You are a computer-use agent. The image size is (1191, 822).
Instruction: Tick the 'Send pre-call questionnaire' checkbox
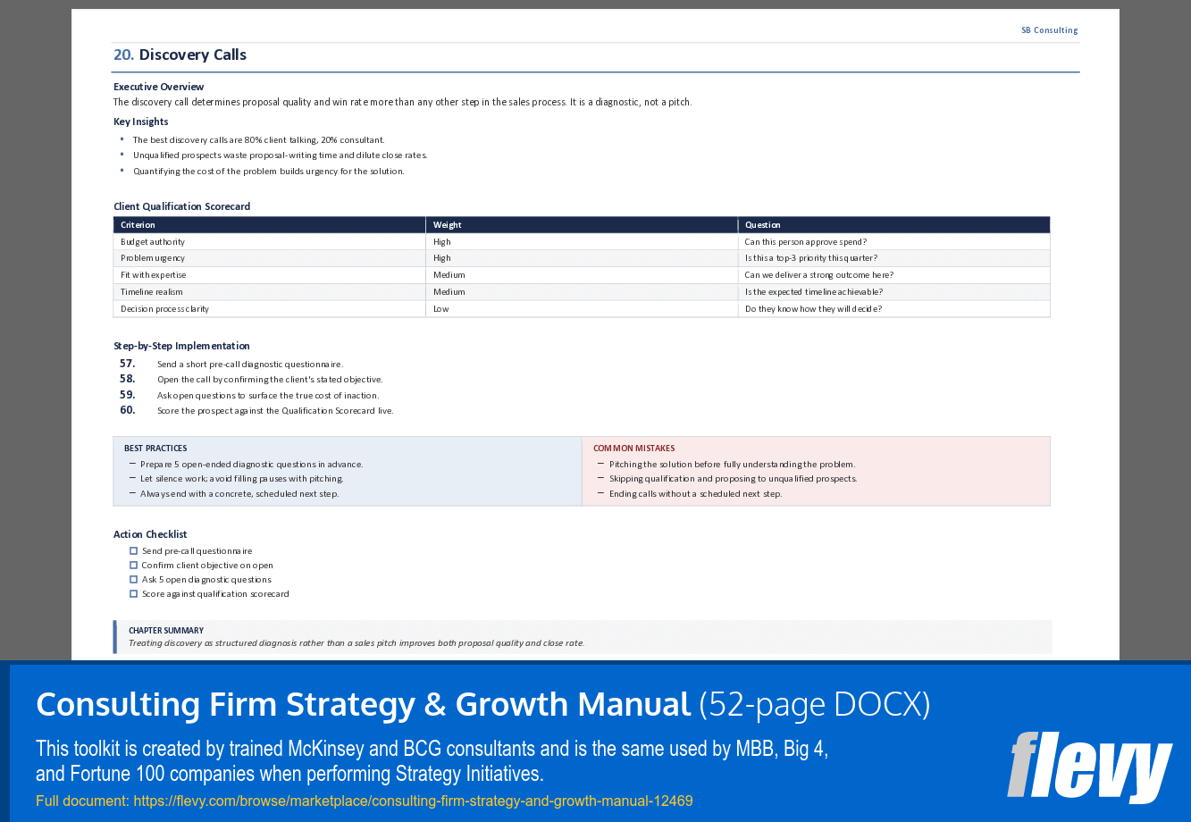[134, 551]
